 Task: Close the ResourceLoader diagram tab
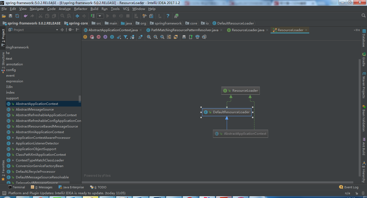coord(307,30)
